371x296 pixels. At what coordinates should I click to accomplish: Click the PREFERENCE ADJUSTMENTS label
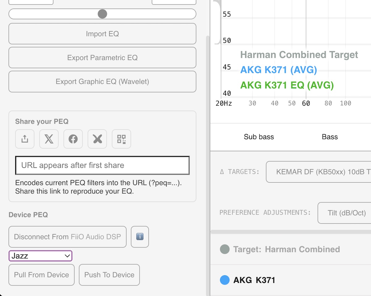(265, 213)
